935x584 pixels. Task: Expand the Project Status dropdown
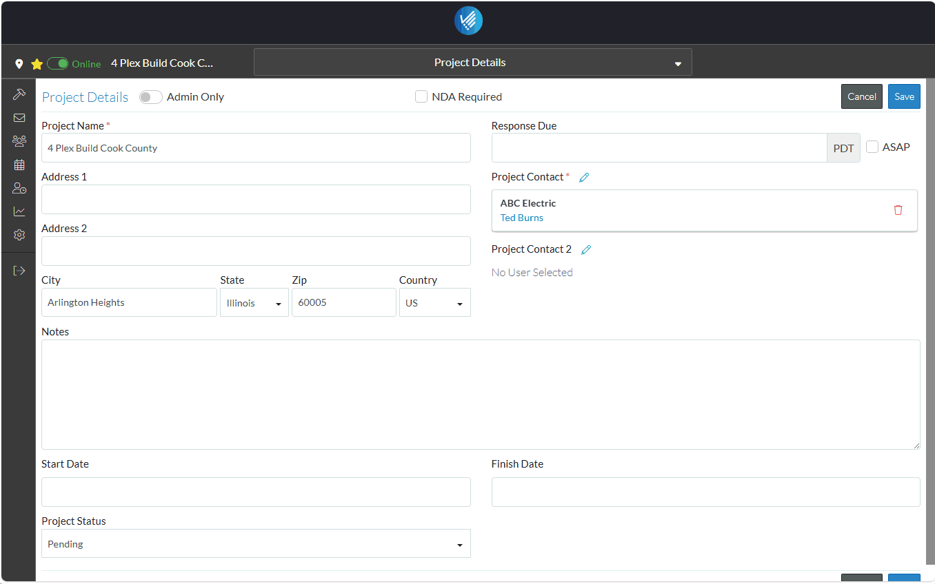click(256, 544)
